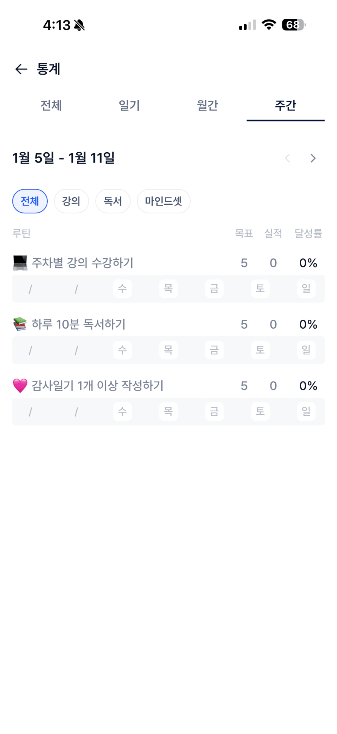Viewport: 337px width, 734px height.
Task: Switch to the 일기 tab
Action: point(129,106)
